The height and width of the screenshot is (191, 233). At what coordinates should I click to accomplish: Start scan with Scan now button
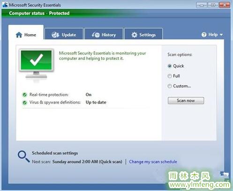pyautogui.click(x=186, y=101)
